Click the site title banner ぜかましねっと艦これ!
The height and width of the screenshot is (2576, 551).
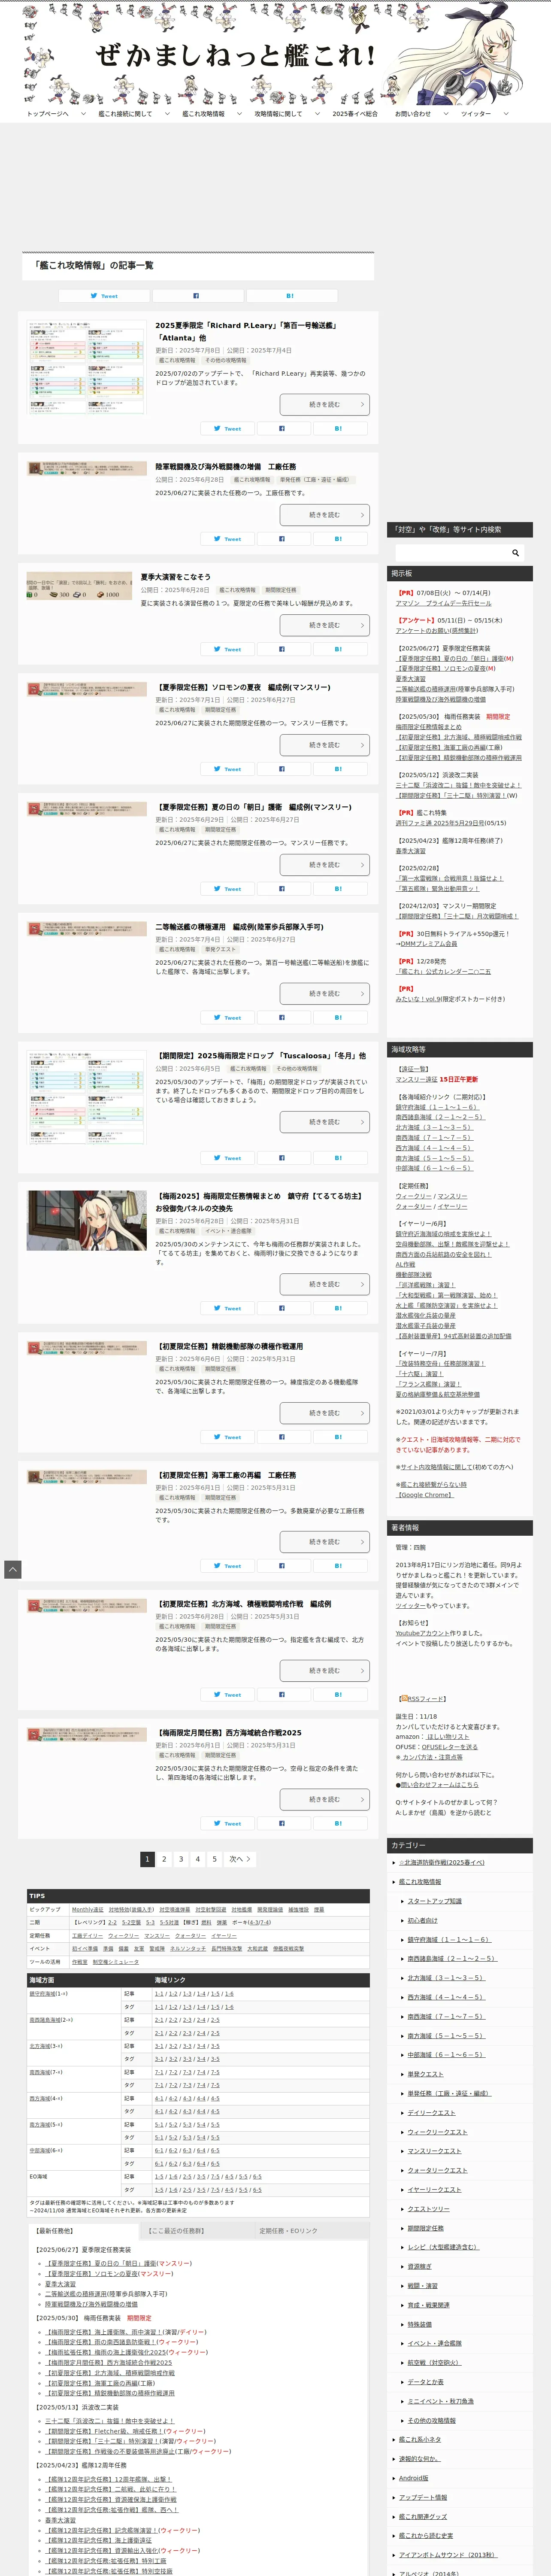point(236,55)
